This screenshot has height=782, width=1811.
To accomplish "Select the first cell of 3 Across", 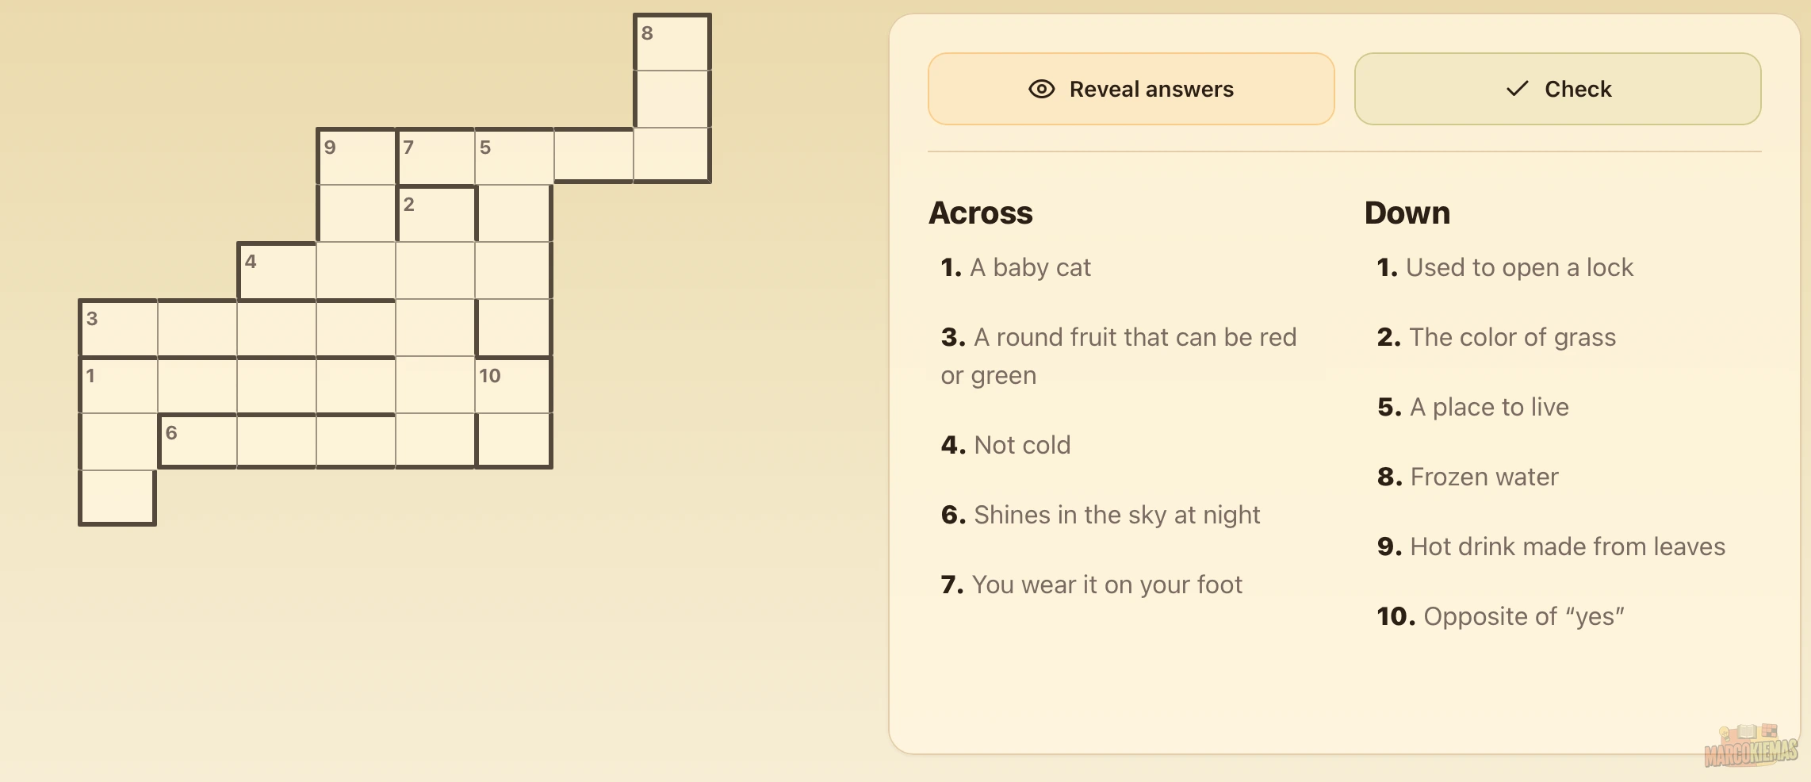I will tap(117, 328).
